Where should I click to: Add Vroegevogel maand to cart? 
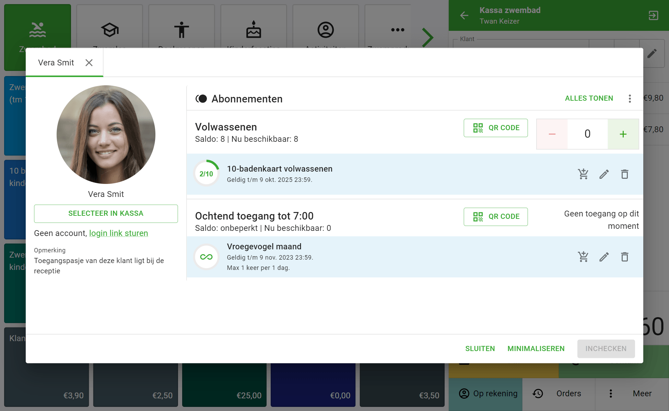click(x=583, y=257)
